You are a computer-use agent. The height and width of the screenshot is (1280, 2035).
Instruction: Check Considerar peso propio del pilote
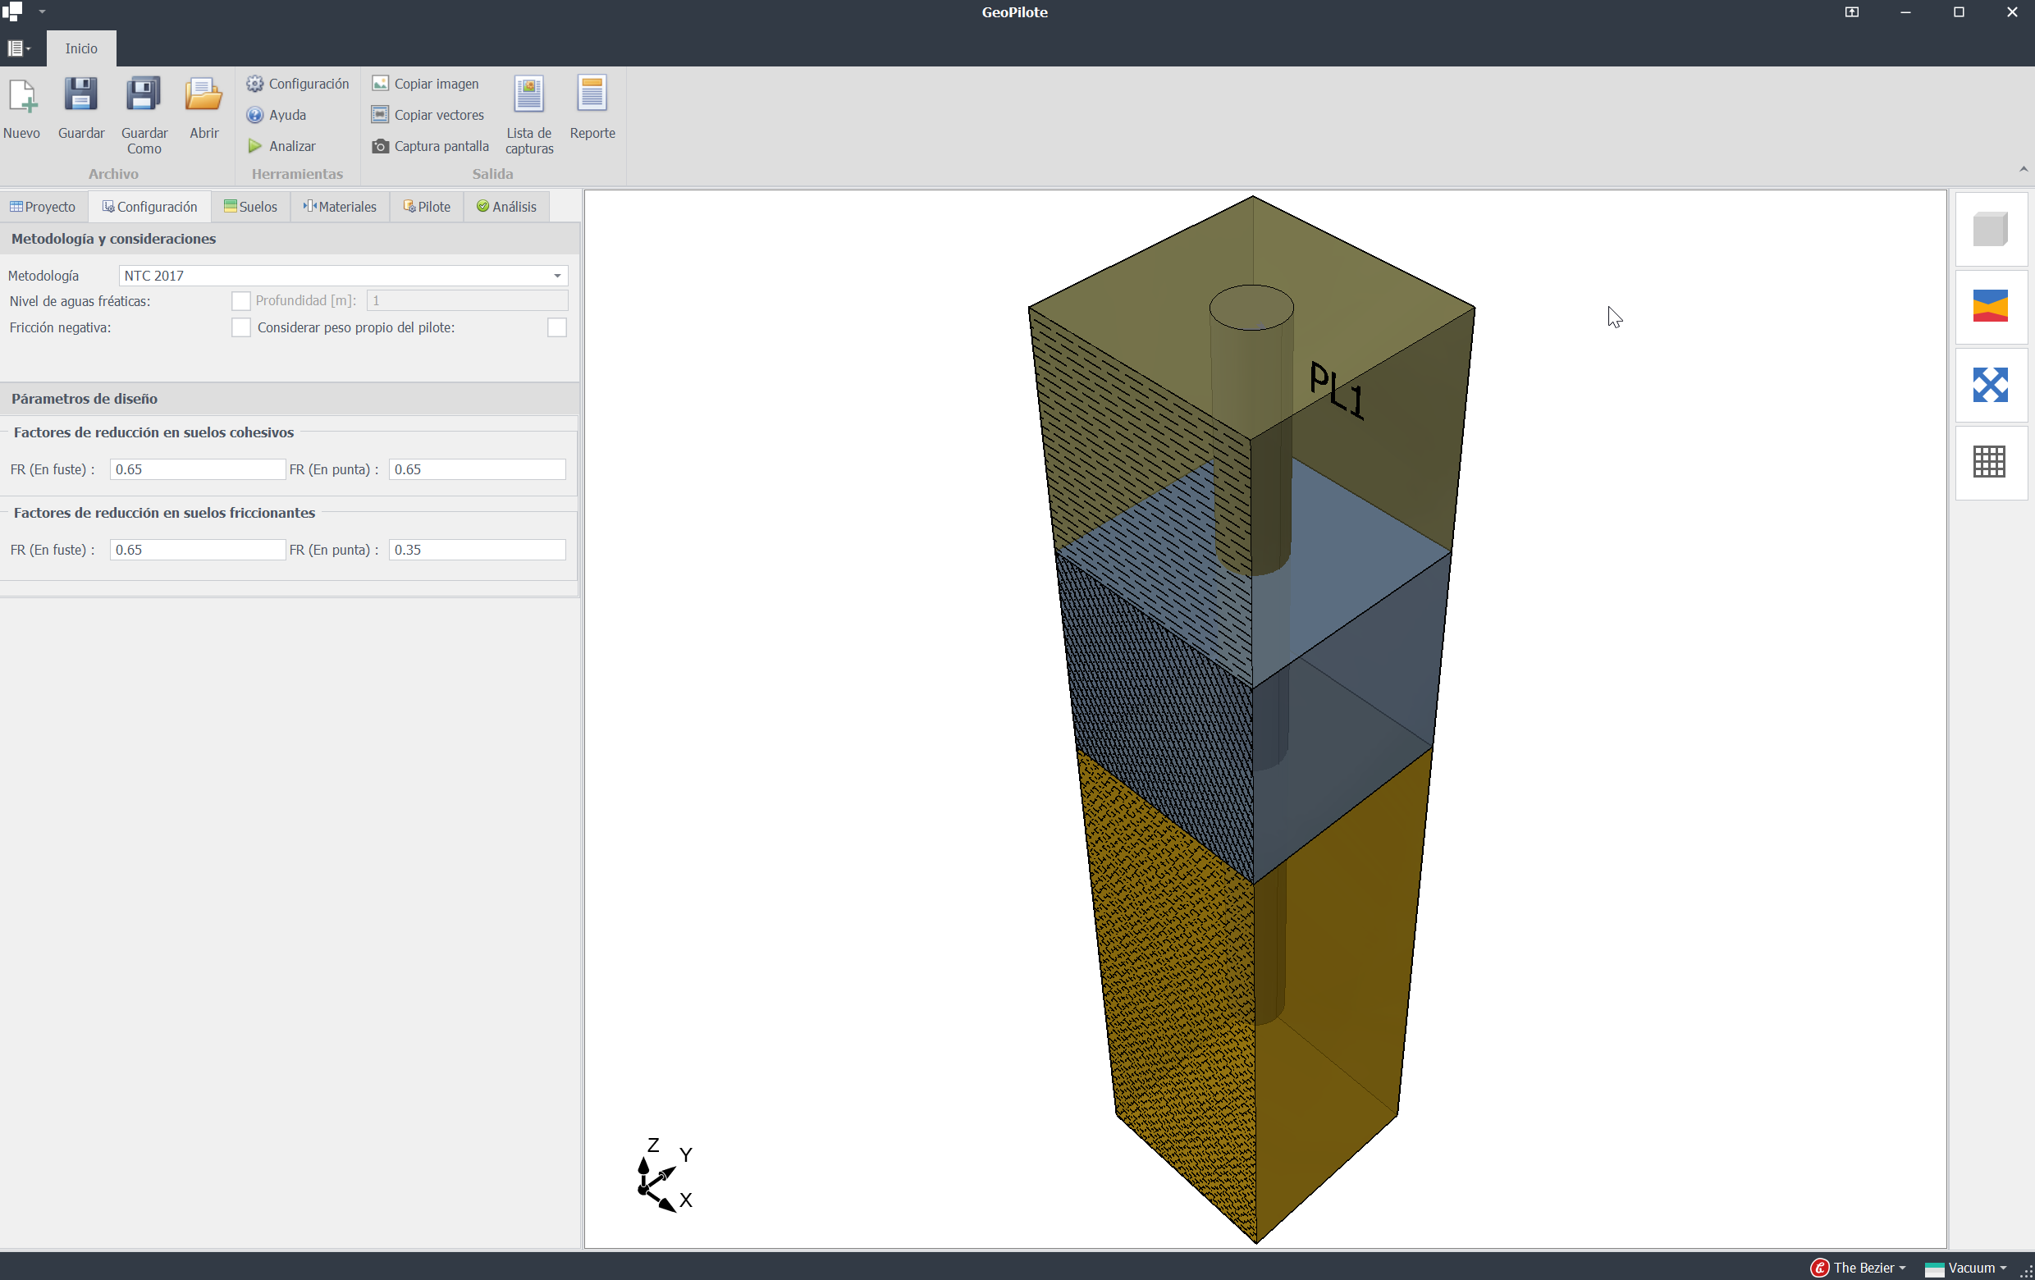tap(557, 328)
